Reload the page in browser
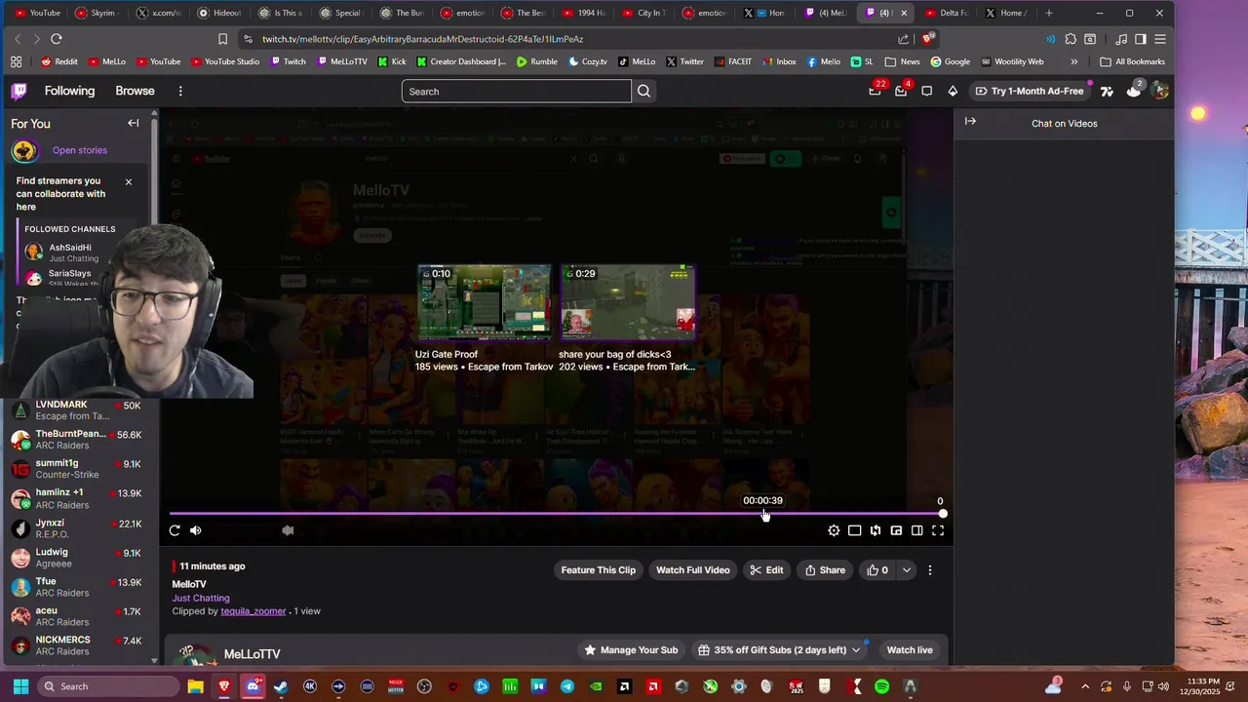1248x702 pixels. pyautogui.click(x=57, y=39)
